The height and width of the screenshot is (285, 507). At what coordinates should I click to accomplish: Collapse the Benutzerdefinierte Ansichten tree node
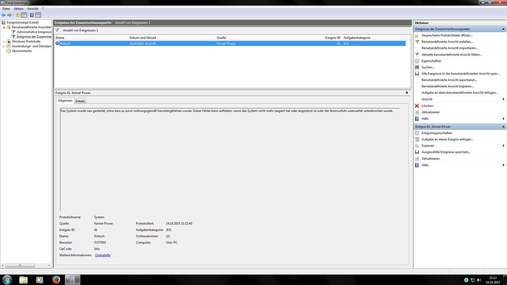(x=4, y=27)
